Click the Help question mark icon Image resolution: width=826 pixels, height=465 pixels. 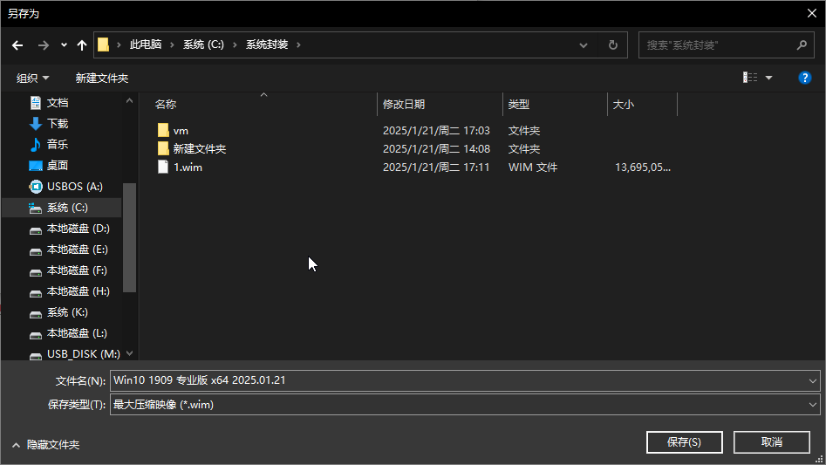pyautogui.click(x=805, y=78)
